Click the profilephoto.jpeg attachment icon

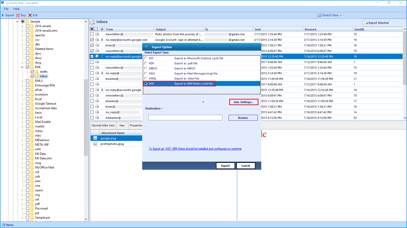coord(95,144)
